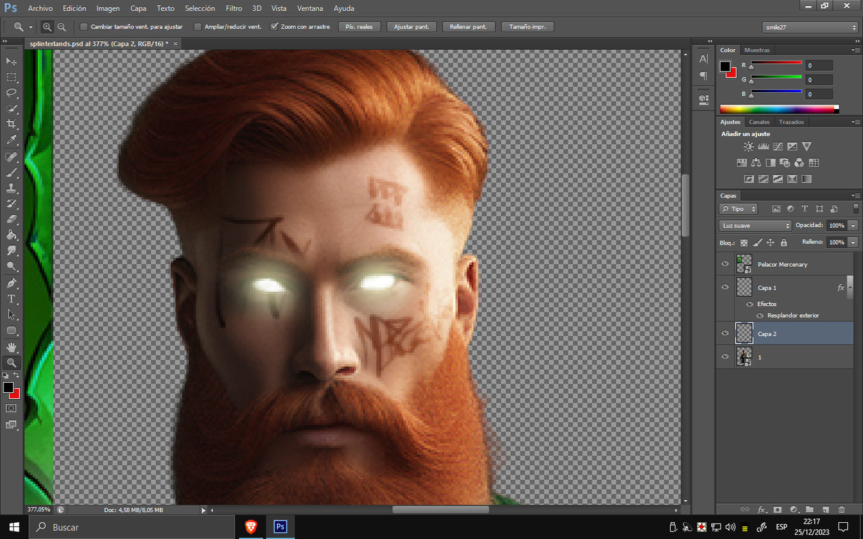863x539 pixels.
Task: Select the Pen tool
Action: [11, 283]
